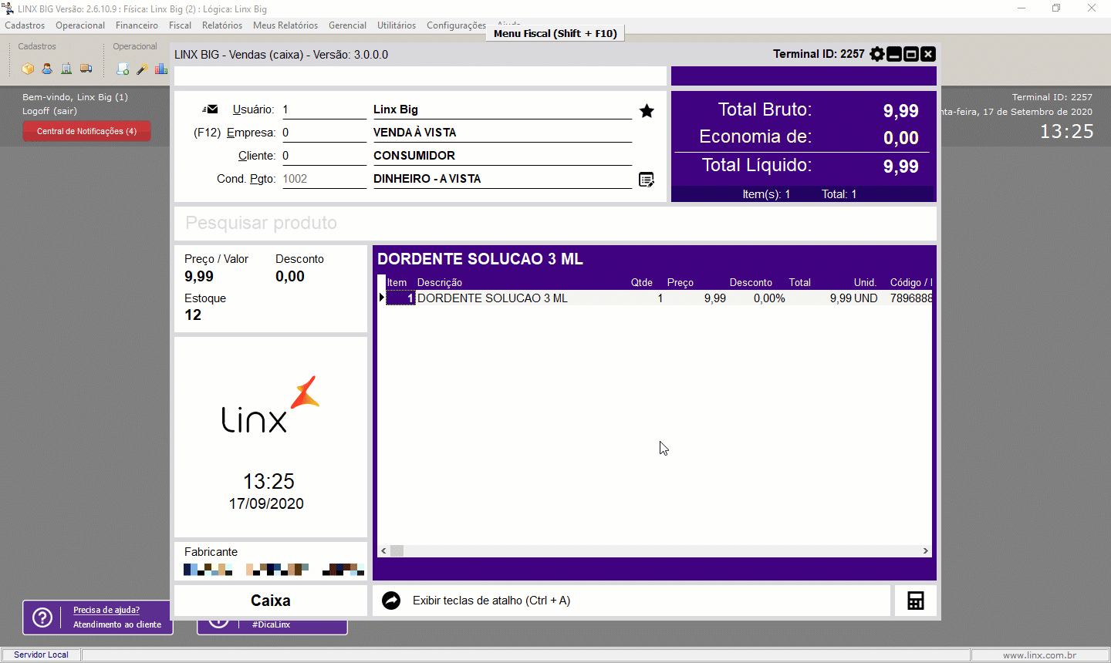Open the Utilitários menu
The image size is (1111, 663).
(x=397, y=25)
